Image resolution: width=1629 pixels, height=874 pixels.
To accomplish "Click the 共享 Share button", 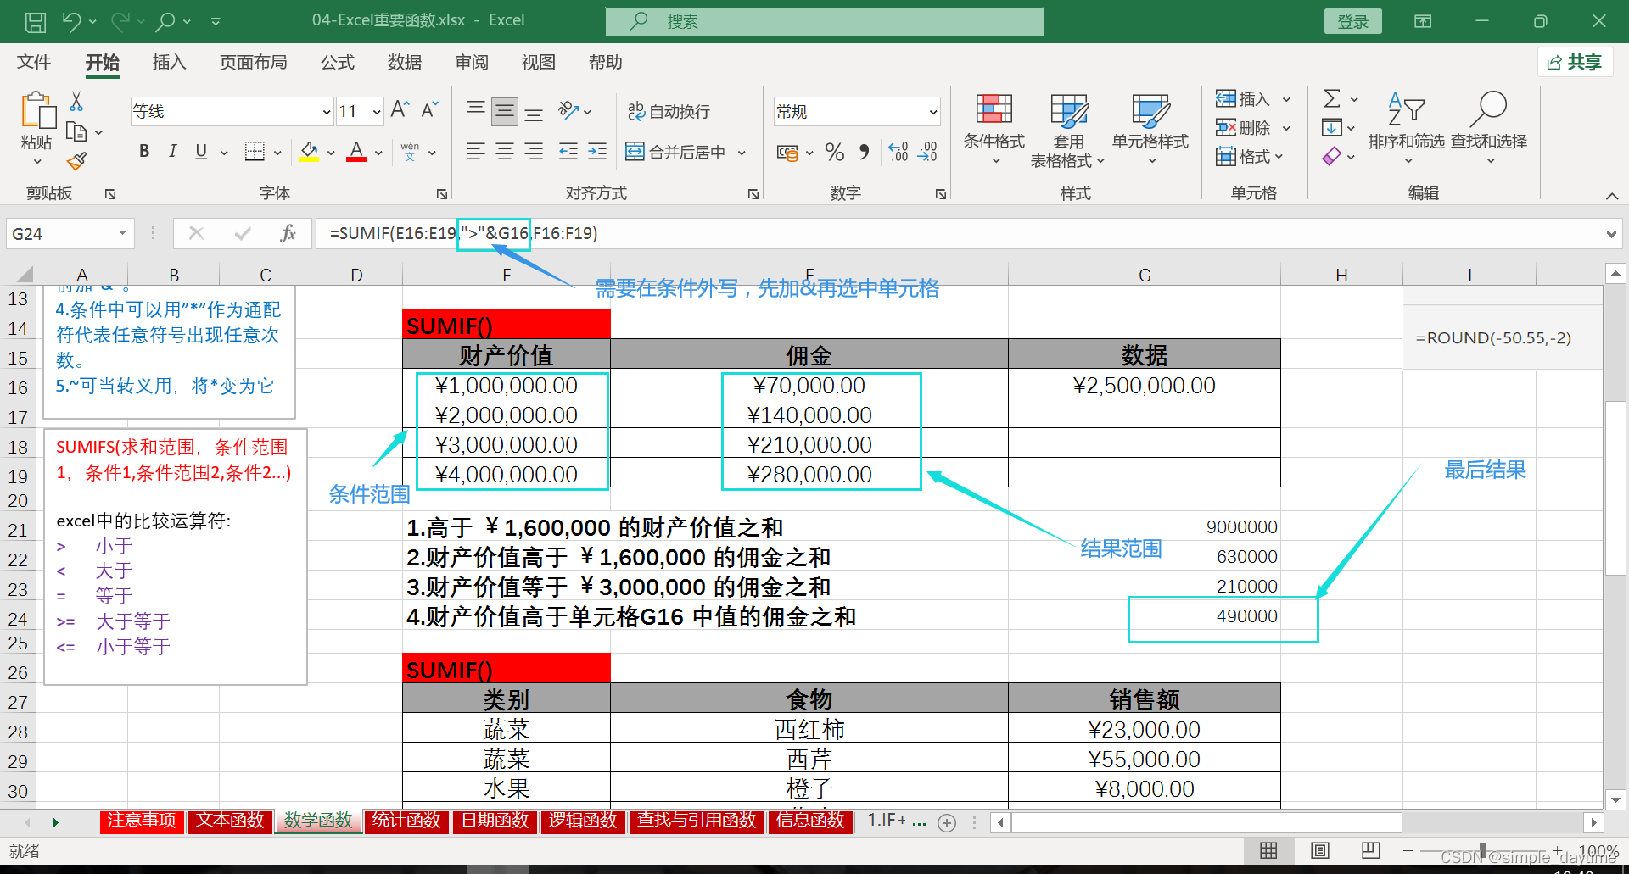I will [1575, 62].
